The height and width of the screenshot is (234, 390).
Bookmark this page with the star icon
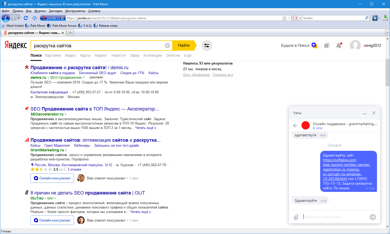[284, 18]
